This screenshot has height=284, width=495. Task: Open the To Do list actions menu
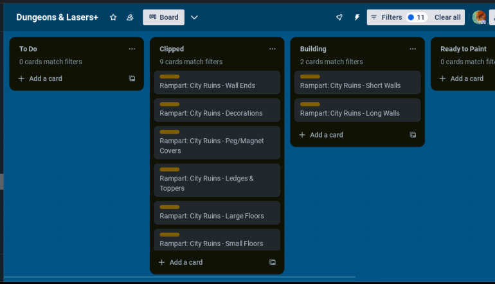pyautogui.click(x=132, y=49)
